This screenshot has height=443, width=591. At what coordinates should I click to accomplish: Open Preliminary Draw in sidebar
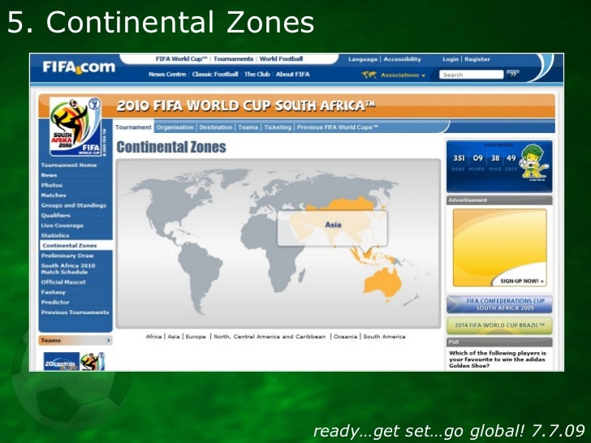click(67, 256)
